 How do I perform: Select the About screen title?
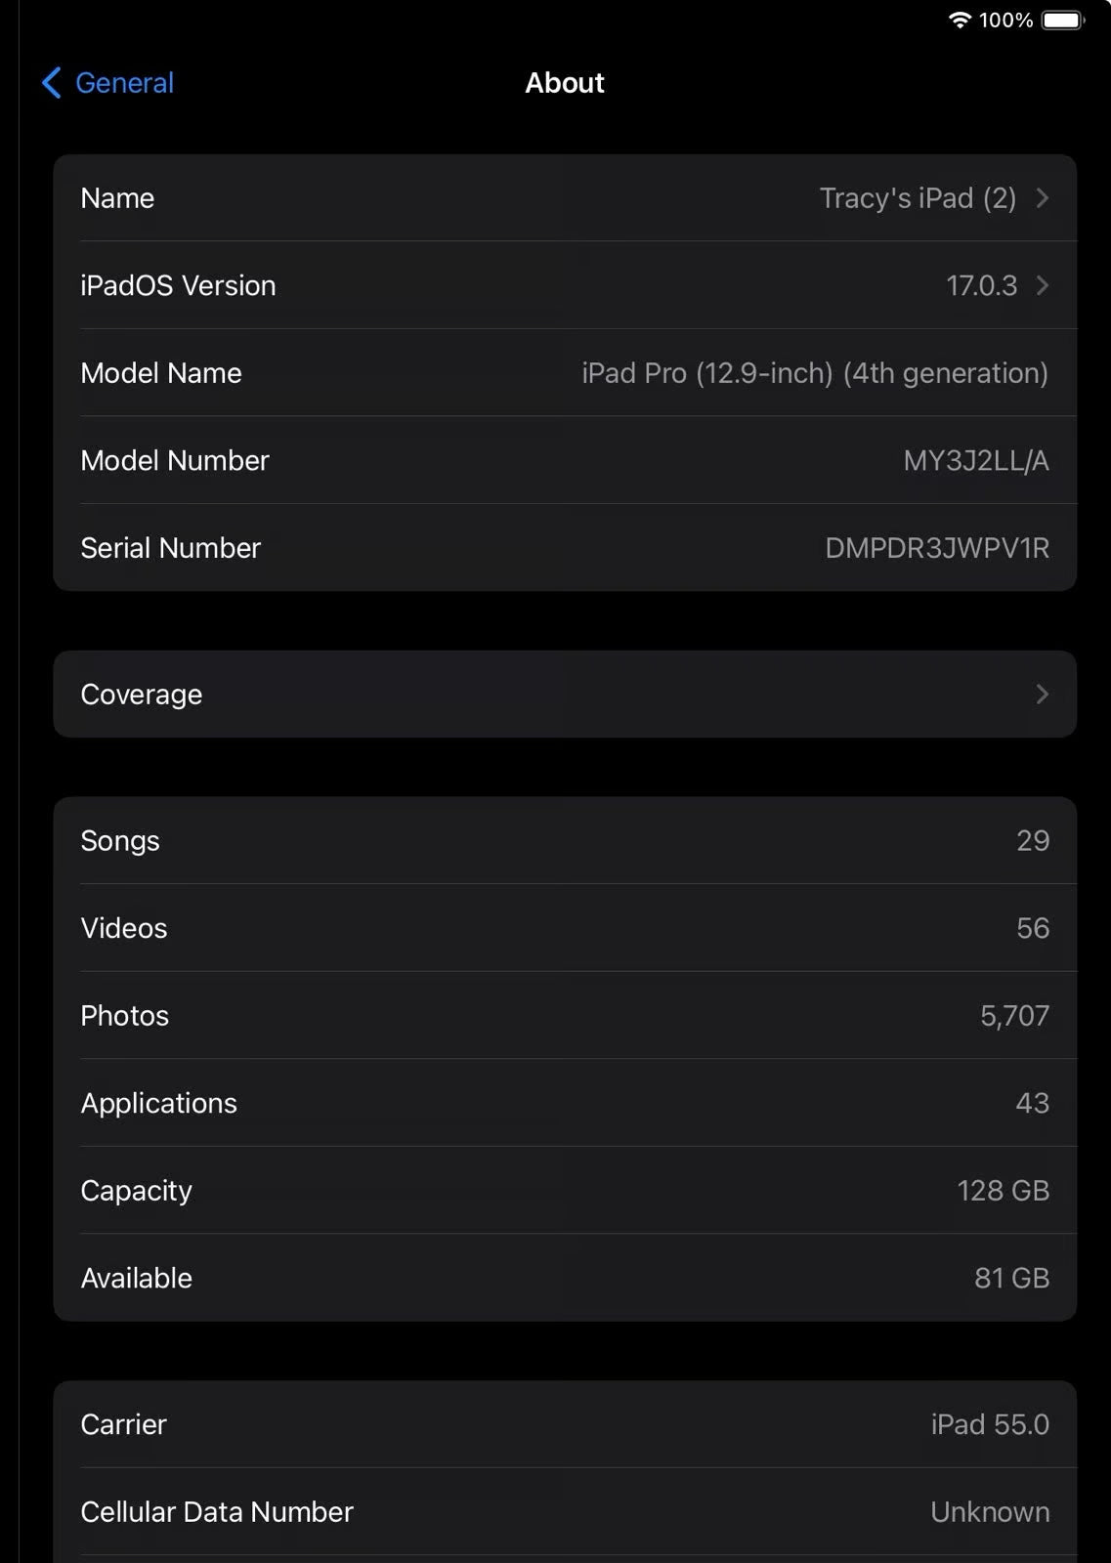(565, 83)
